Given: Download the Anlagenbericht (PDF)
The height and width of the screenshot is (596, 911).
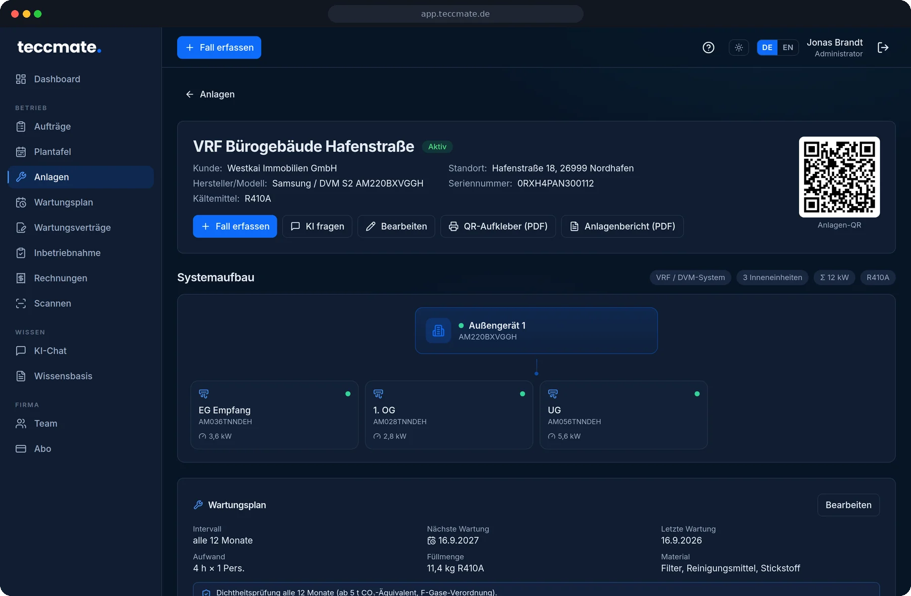Looking at the screenshot, I should coord(623,226).
